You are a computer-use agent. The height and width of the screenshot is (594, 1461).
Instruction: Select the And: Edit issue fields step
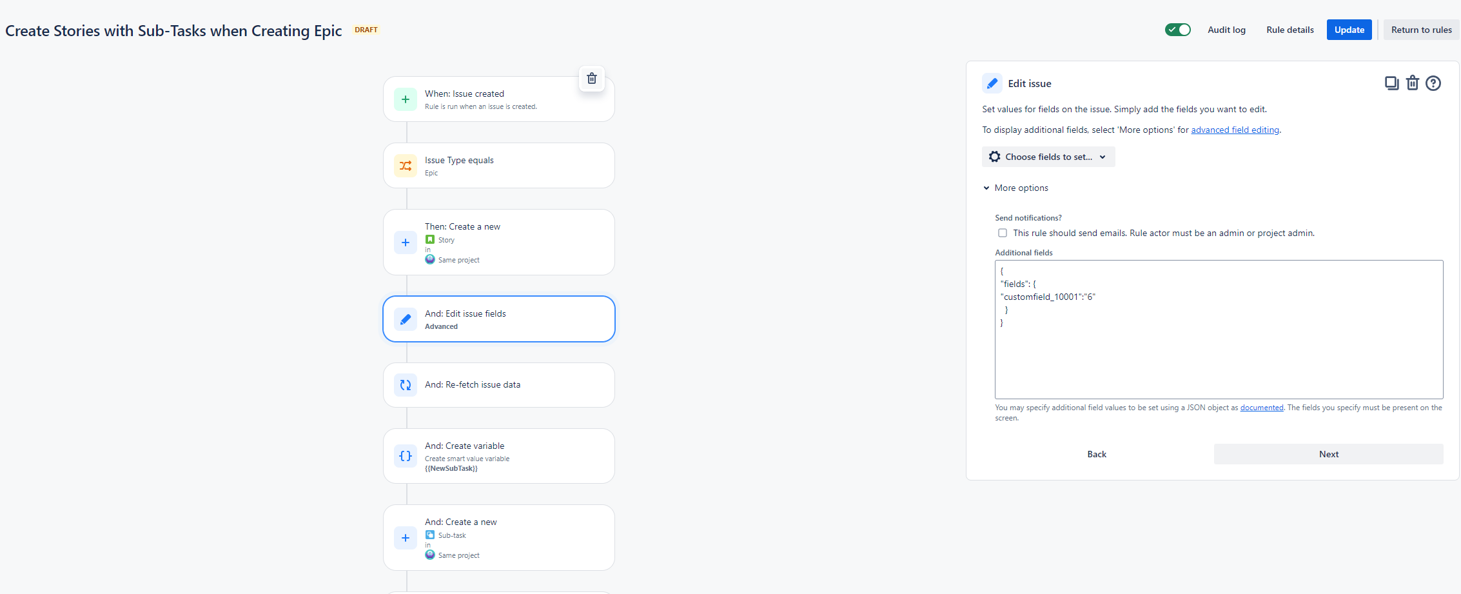499,319
